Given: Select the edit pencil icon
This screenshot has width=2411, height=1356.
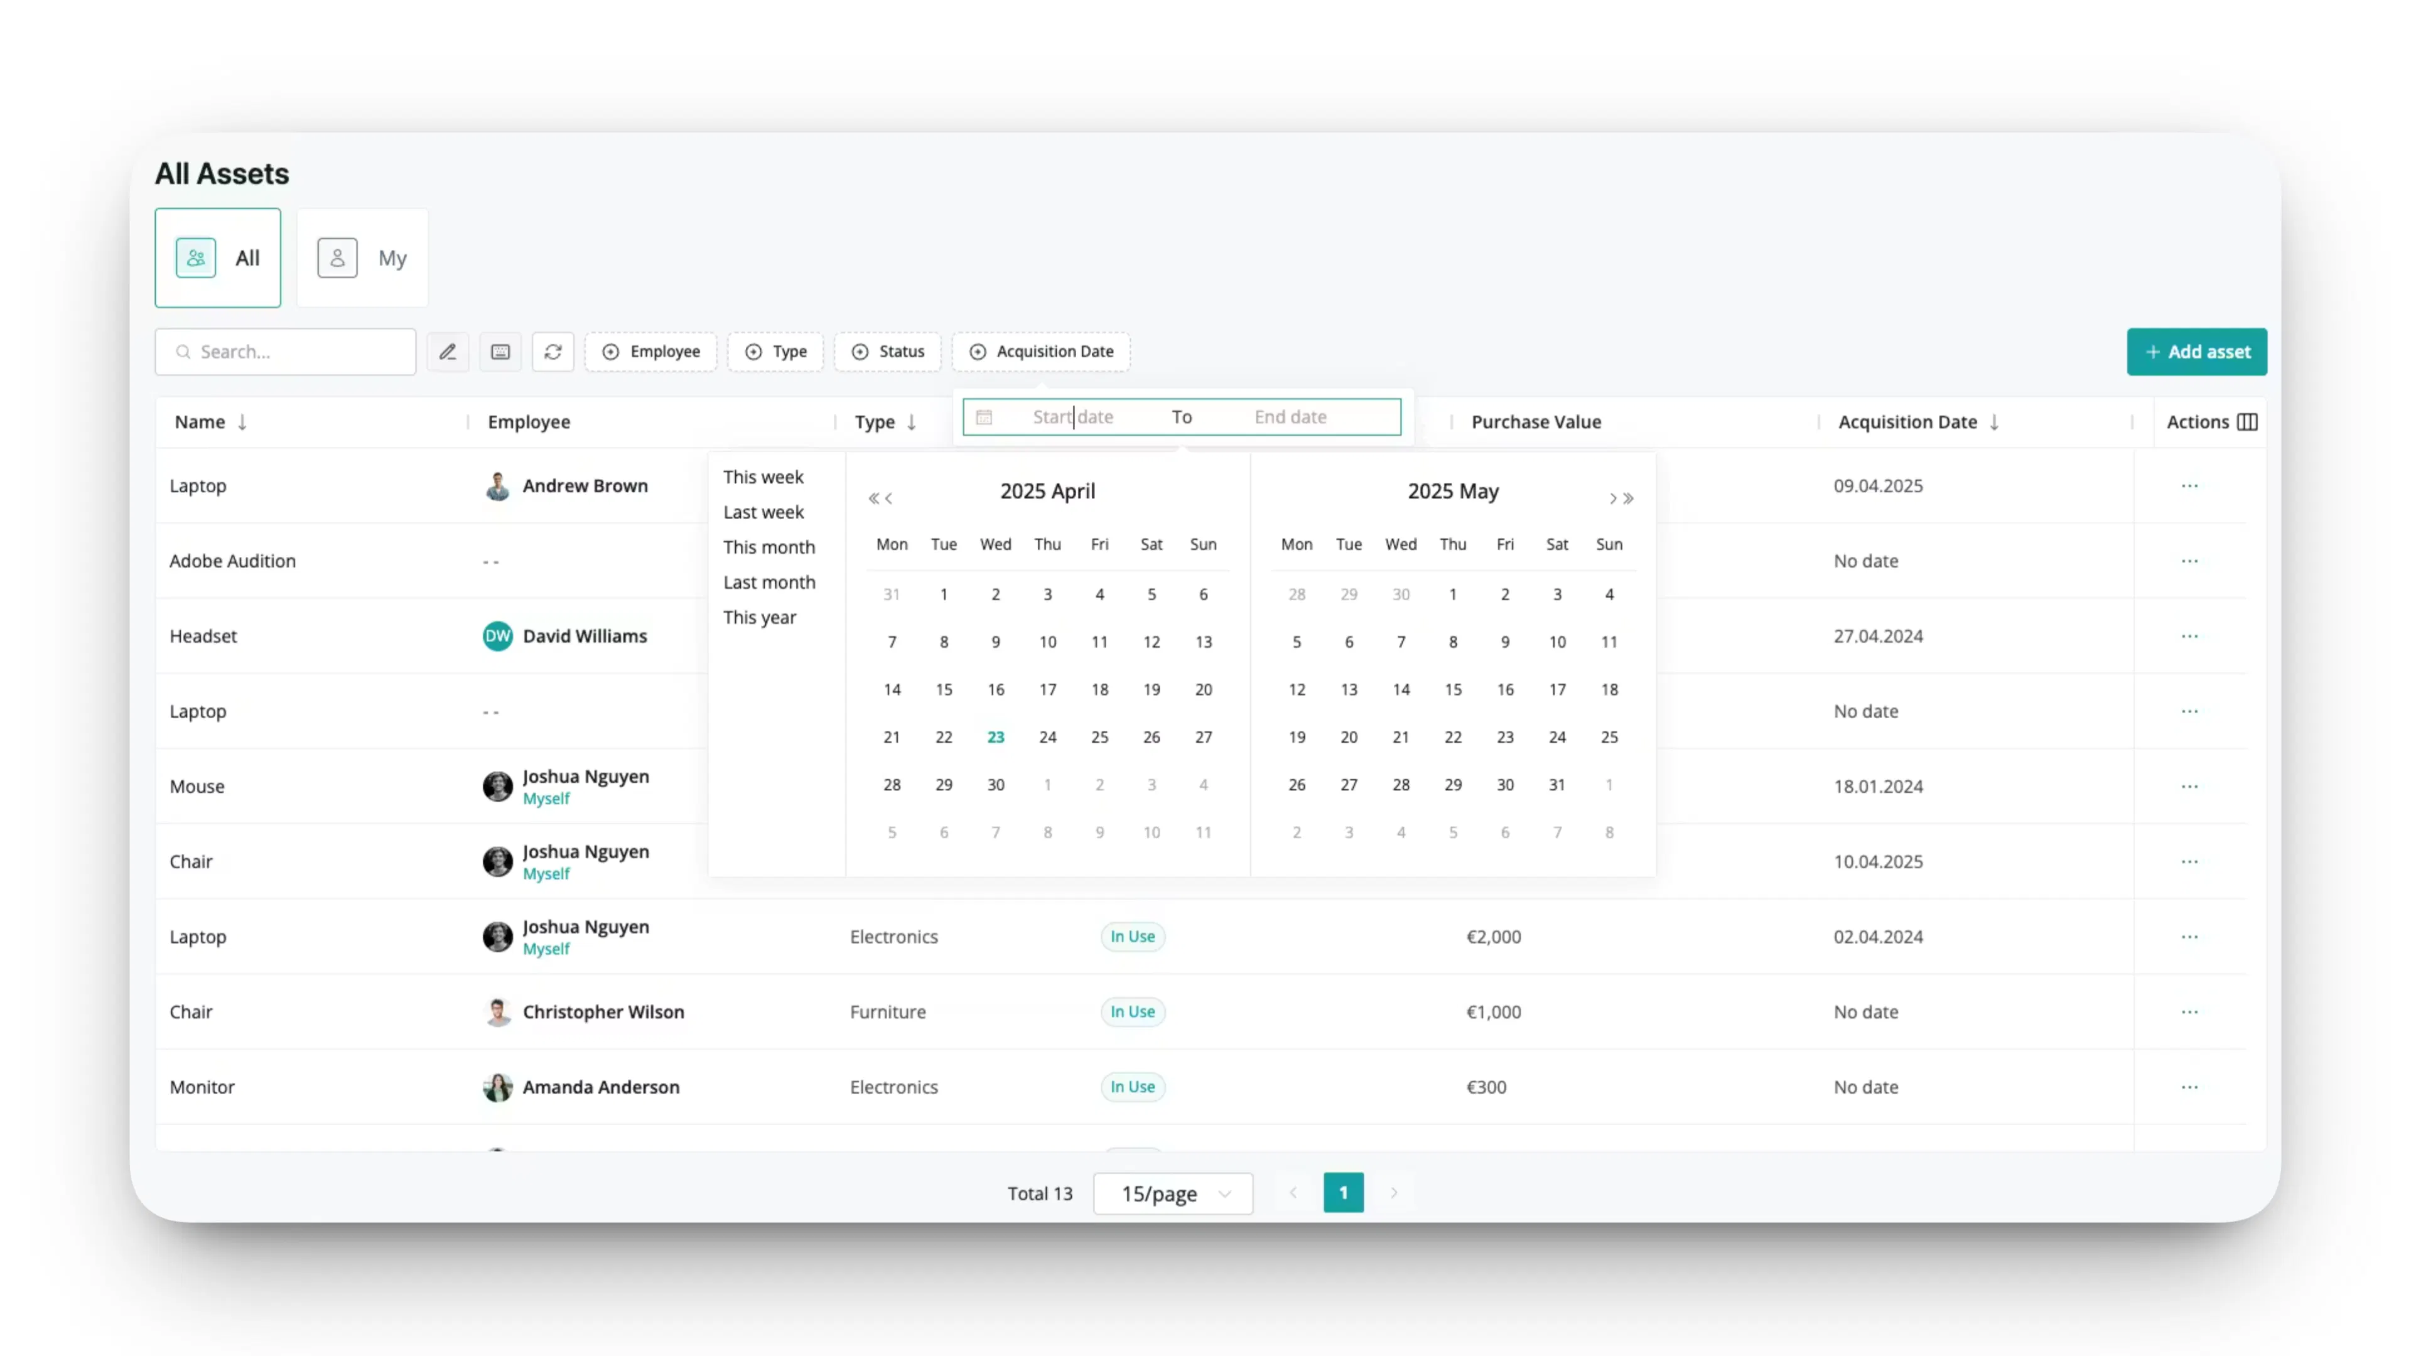Looking at the screenshot, I should [x=448, y=351].
